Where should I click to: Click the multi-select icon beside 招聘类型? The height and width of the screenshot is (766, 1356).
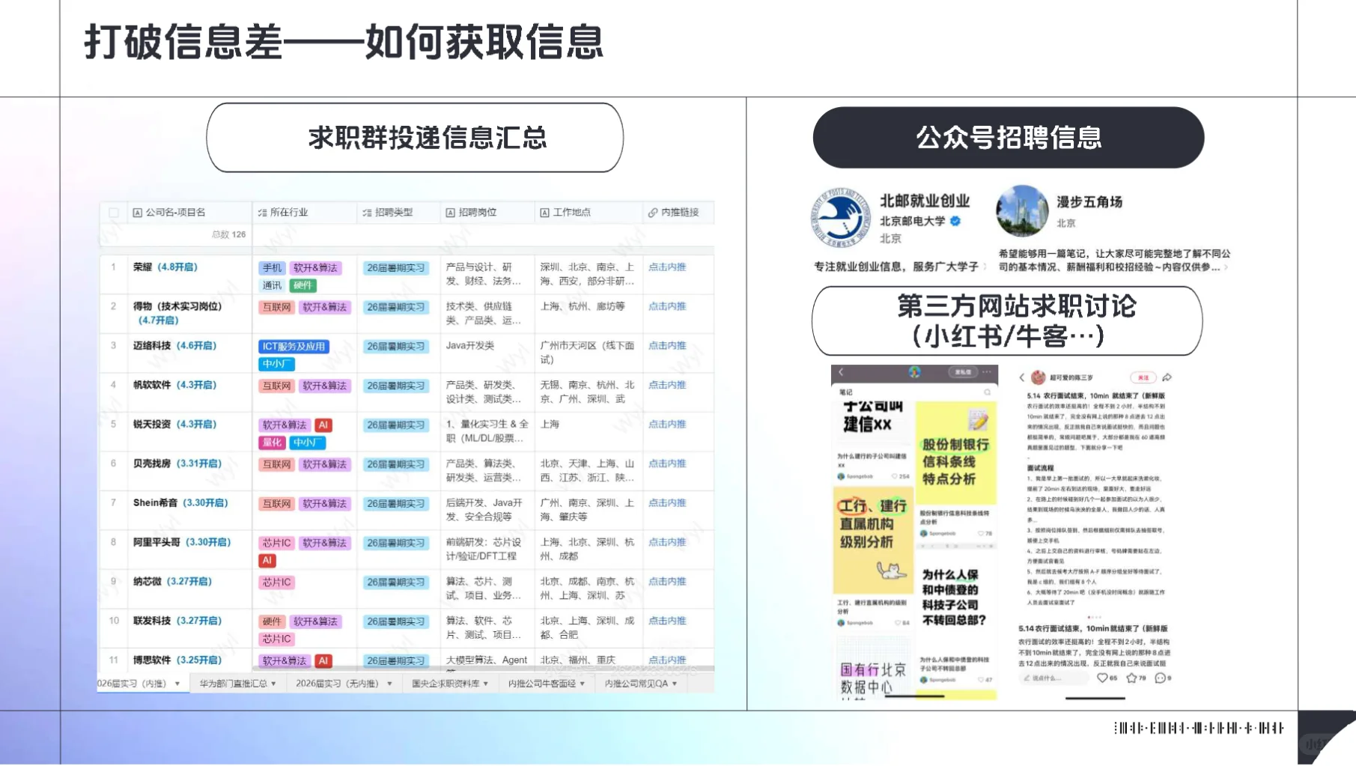coord(367,213)
